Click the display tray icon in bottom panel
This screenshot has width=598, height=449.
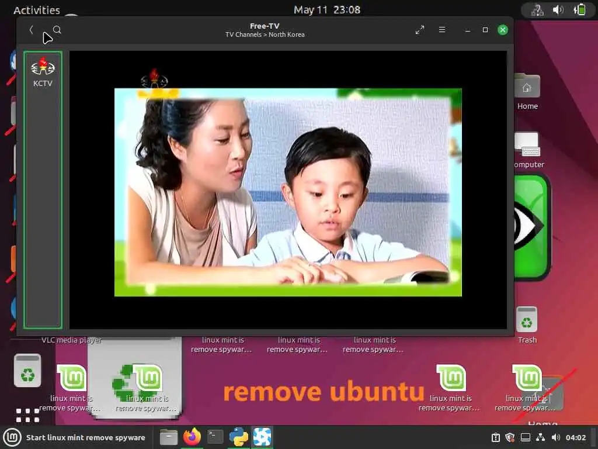coord(526,437)
